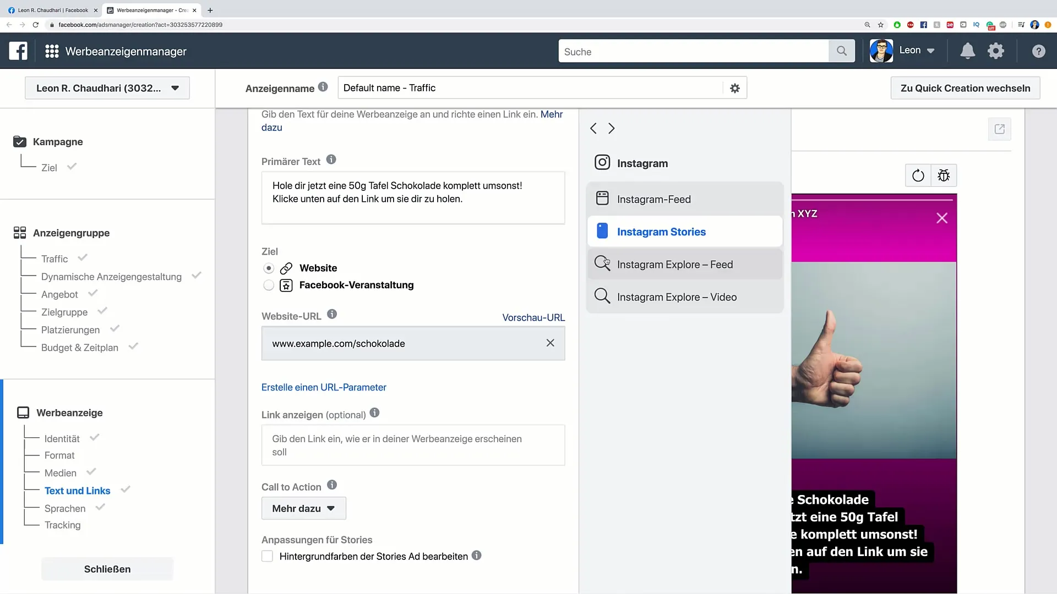Reload the browser page

point(36,25)
